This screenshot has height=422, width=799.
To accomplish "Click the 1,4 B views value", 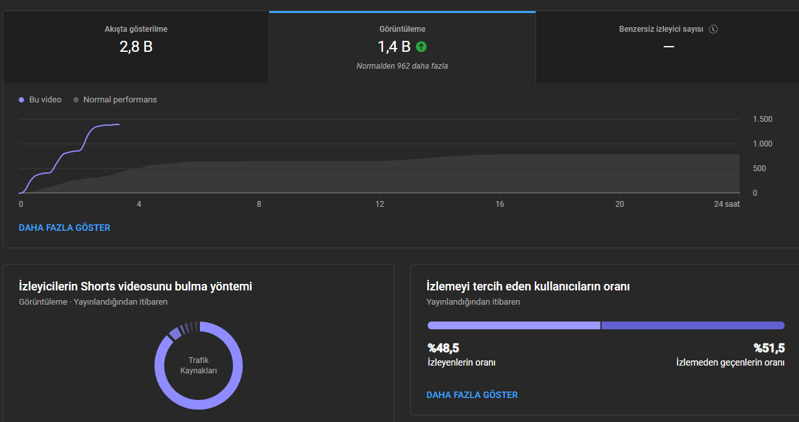I will 394,47.
